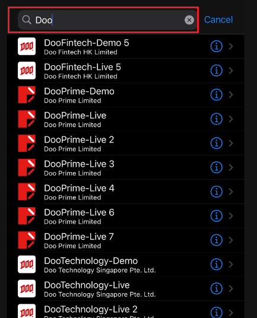Open DooPrime-Demo via its chevron
The width and height of the screenshot is (257, 318).
pyautogui.click(x=231, y=95)
